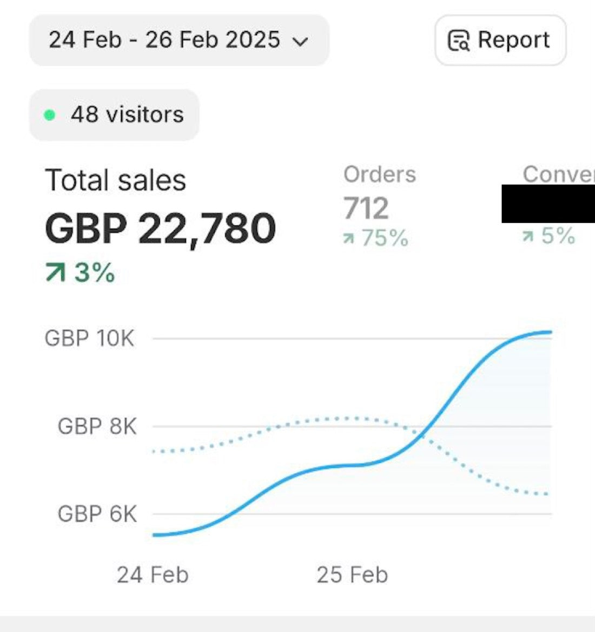Click the green live visitors dot
Viewport: 595px width, 632px height.
(50, 115)
